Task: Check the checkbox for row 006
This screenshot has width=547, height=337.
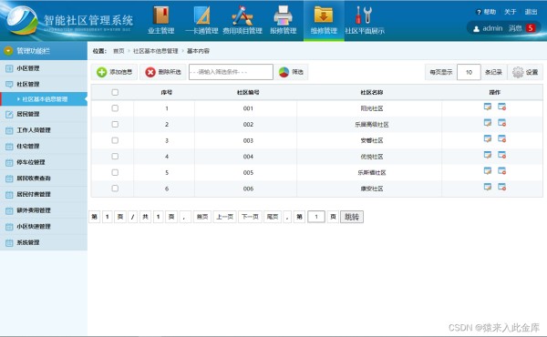Action: coord(115,189)
